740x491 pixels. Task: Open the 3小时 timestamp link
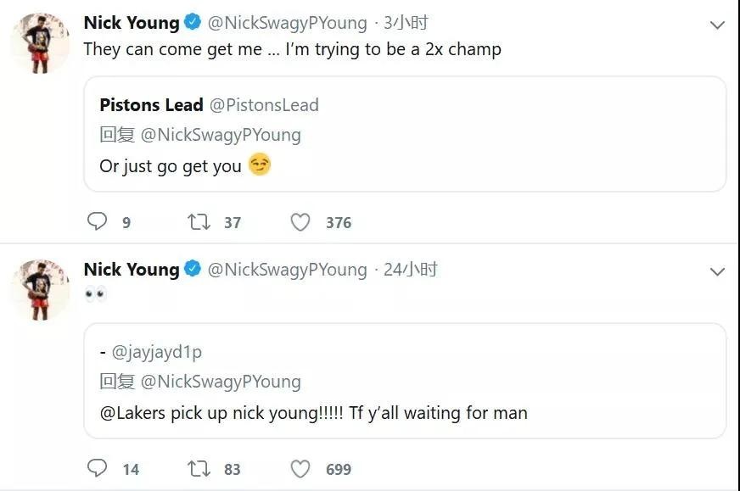coord(406,23)
